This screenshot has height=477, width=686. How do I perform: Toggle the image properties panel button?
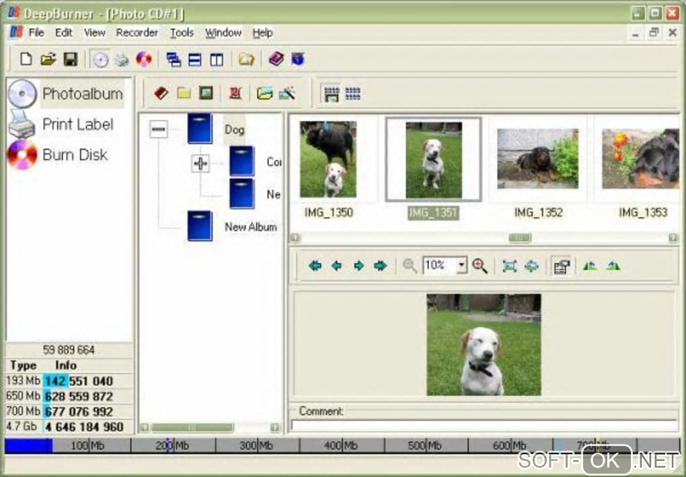pyautogui.click(x=562, y=266)
